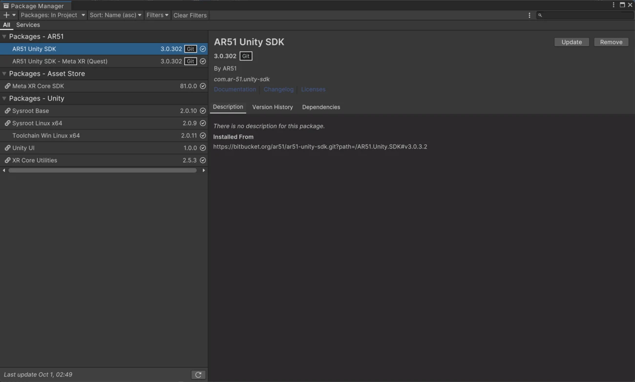Viewport: 635px width, 382px height.
Task: Click the link icon beside Unity UI
Action: pyautogui.click(x=7, y=148)
